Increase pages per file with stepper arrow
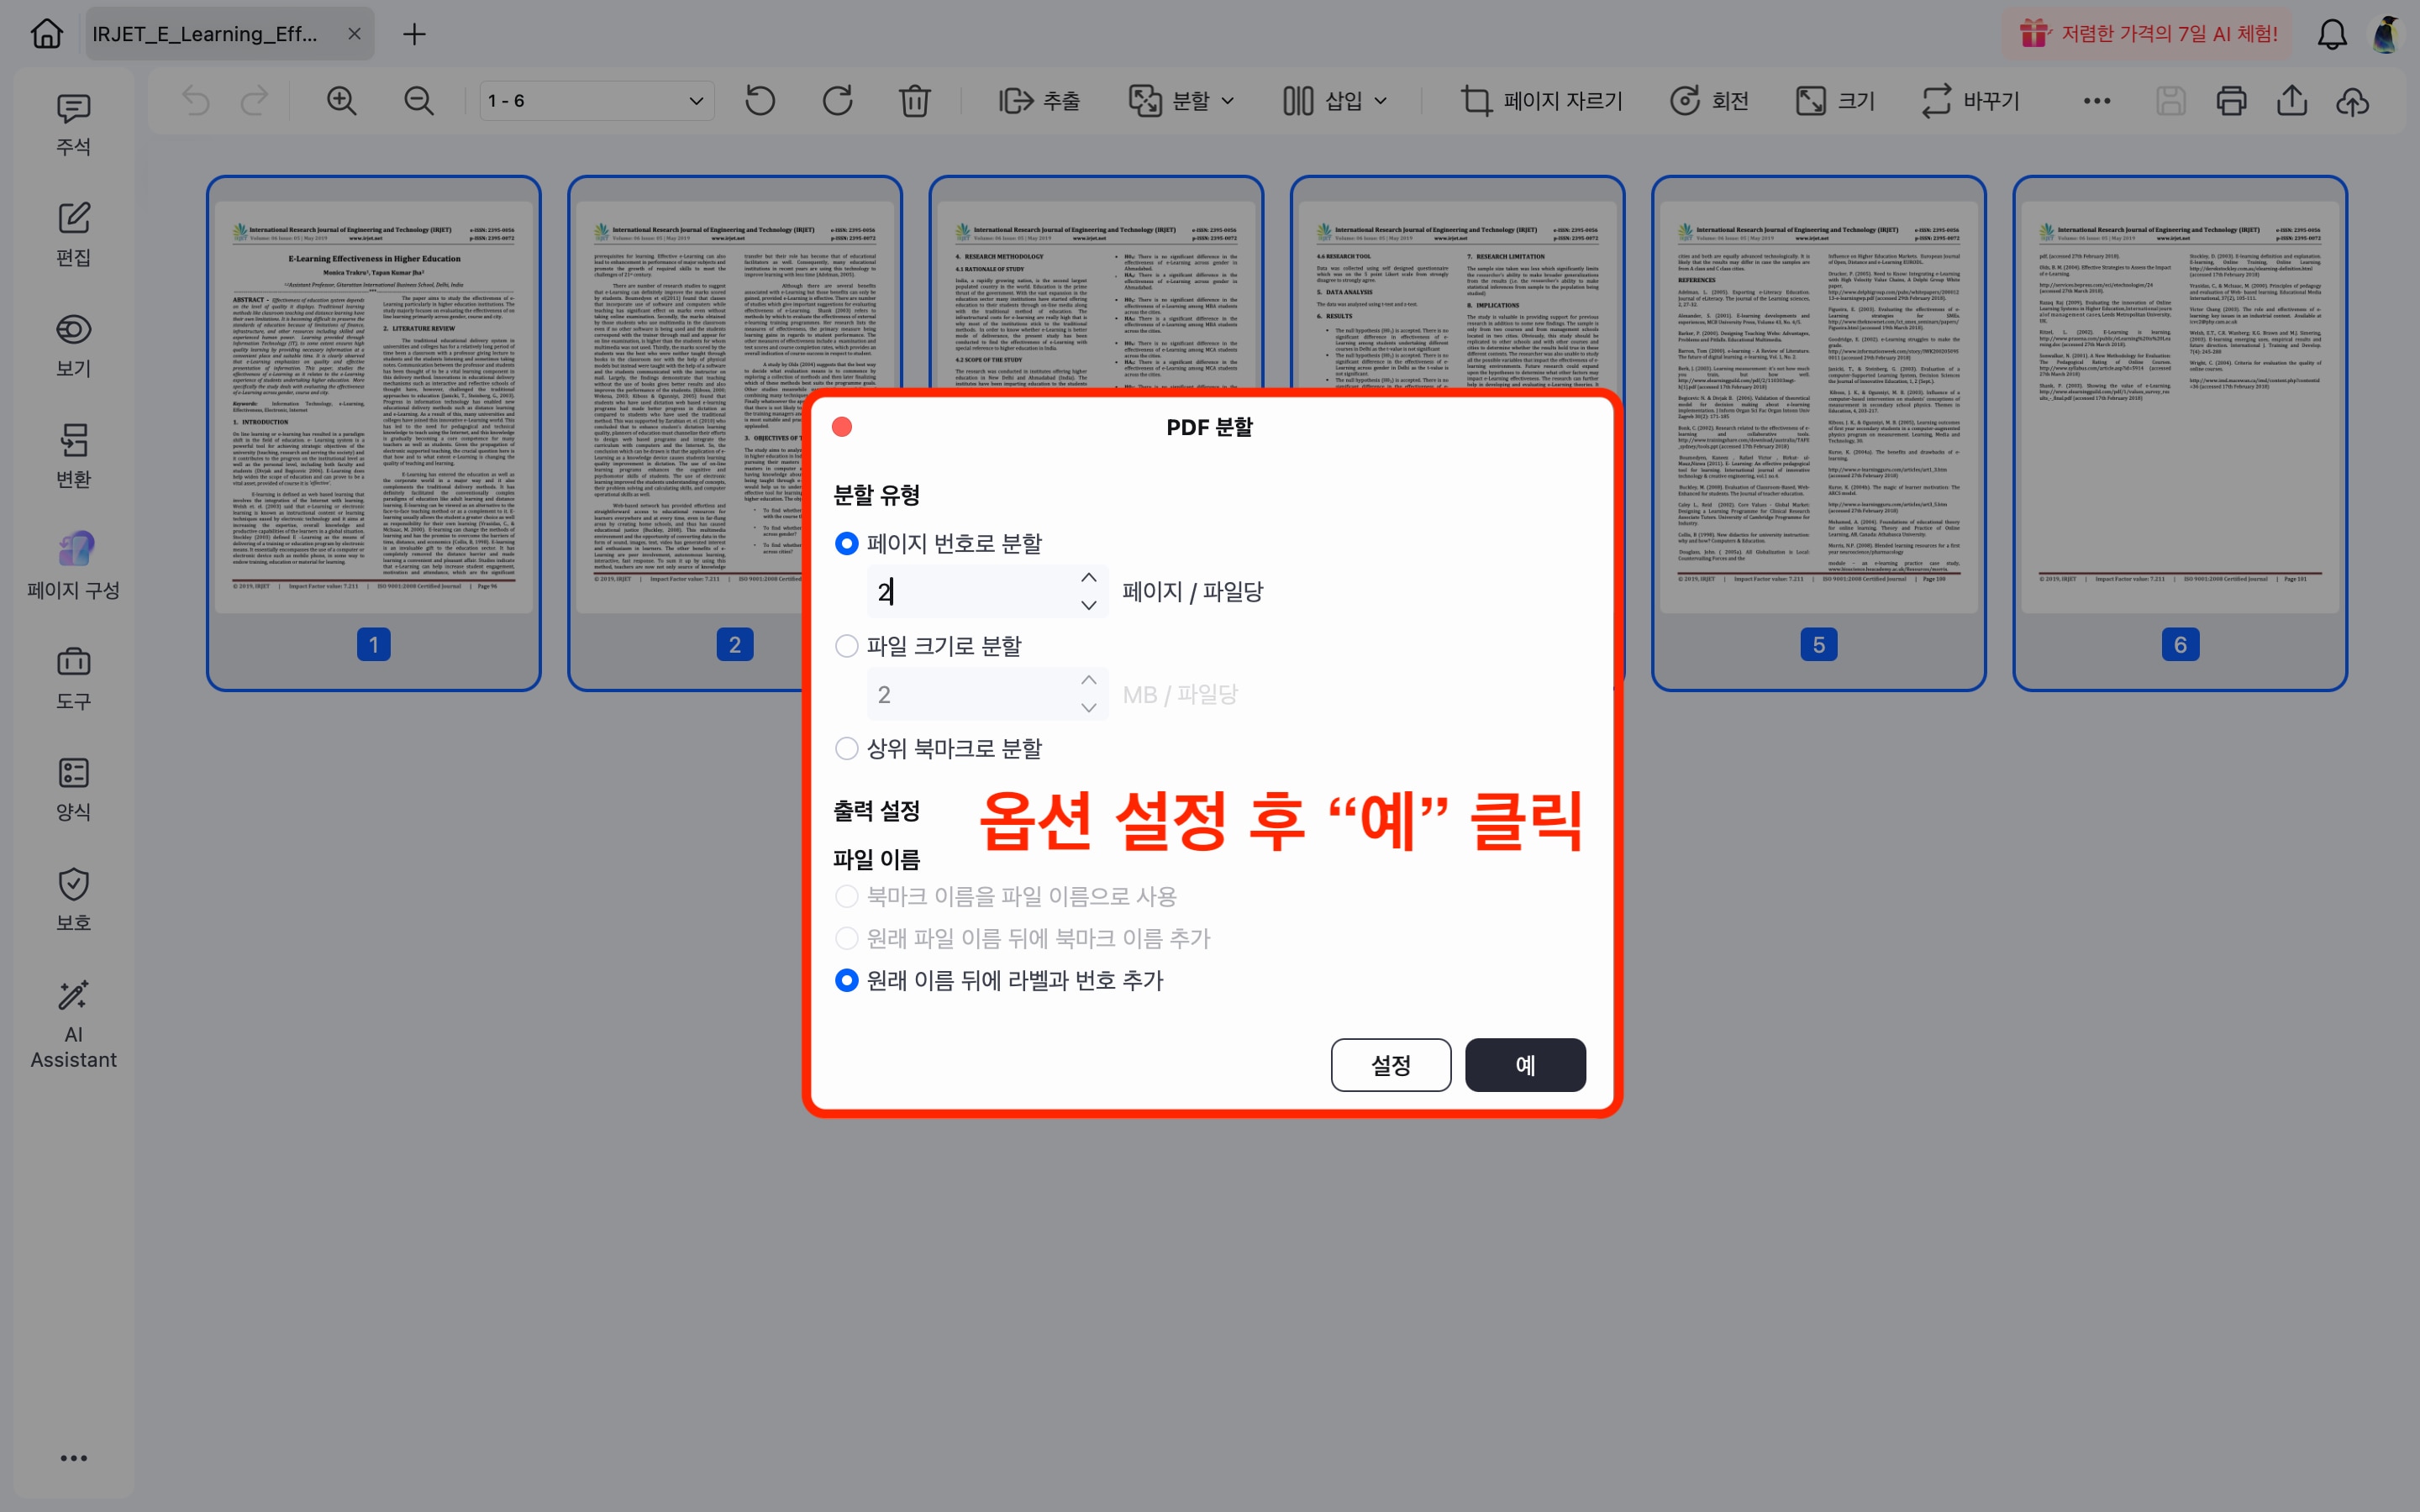 1089,577
